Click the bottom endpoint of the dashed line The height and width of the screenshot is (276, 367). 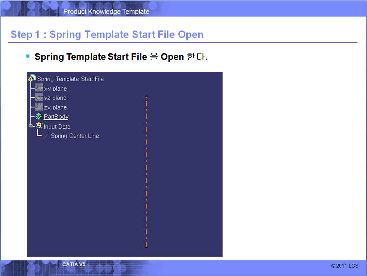click(146, 247)
